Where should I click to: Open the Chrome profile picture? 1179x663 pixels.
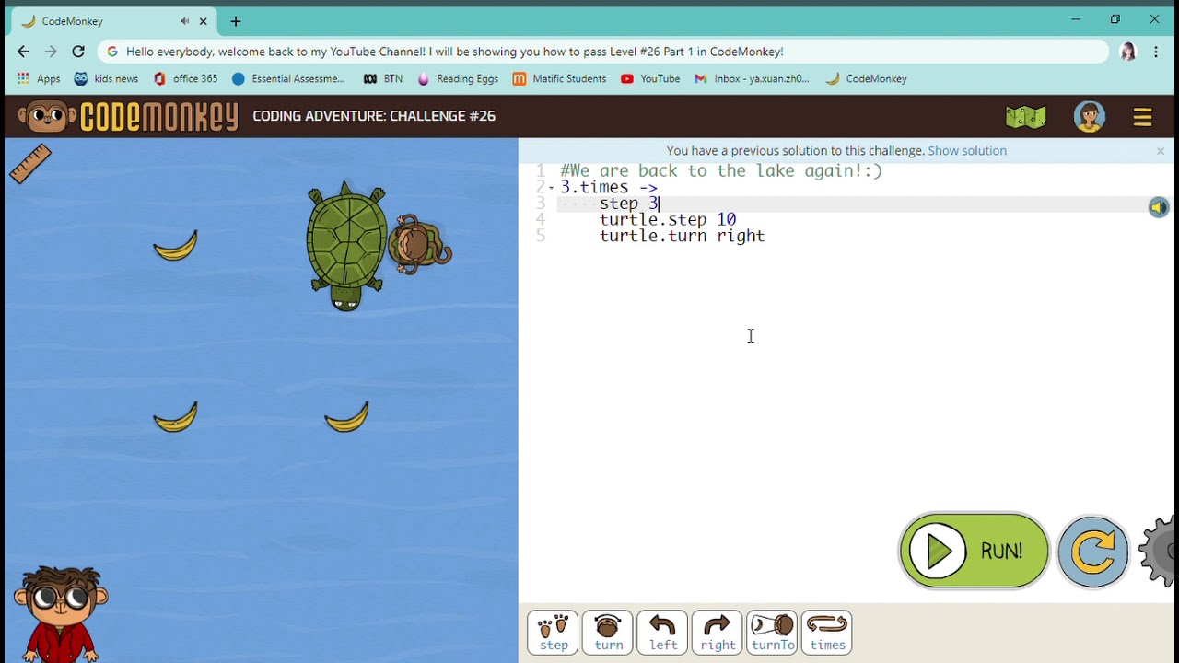coord(1128,52)
